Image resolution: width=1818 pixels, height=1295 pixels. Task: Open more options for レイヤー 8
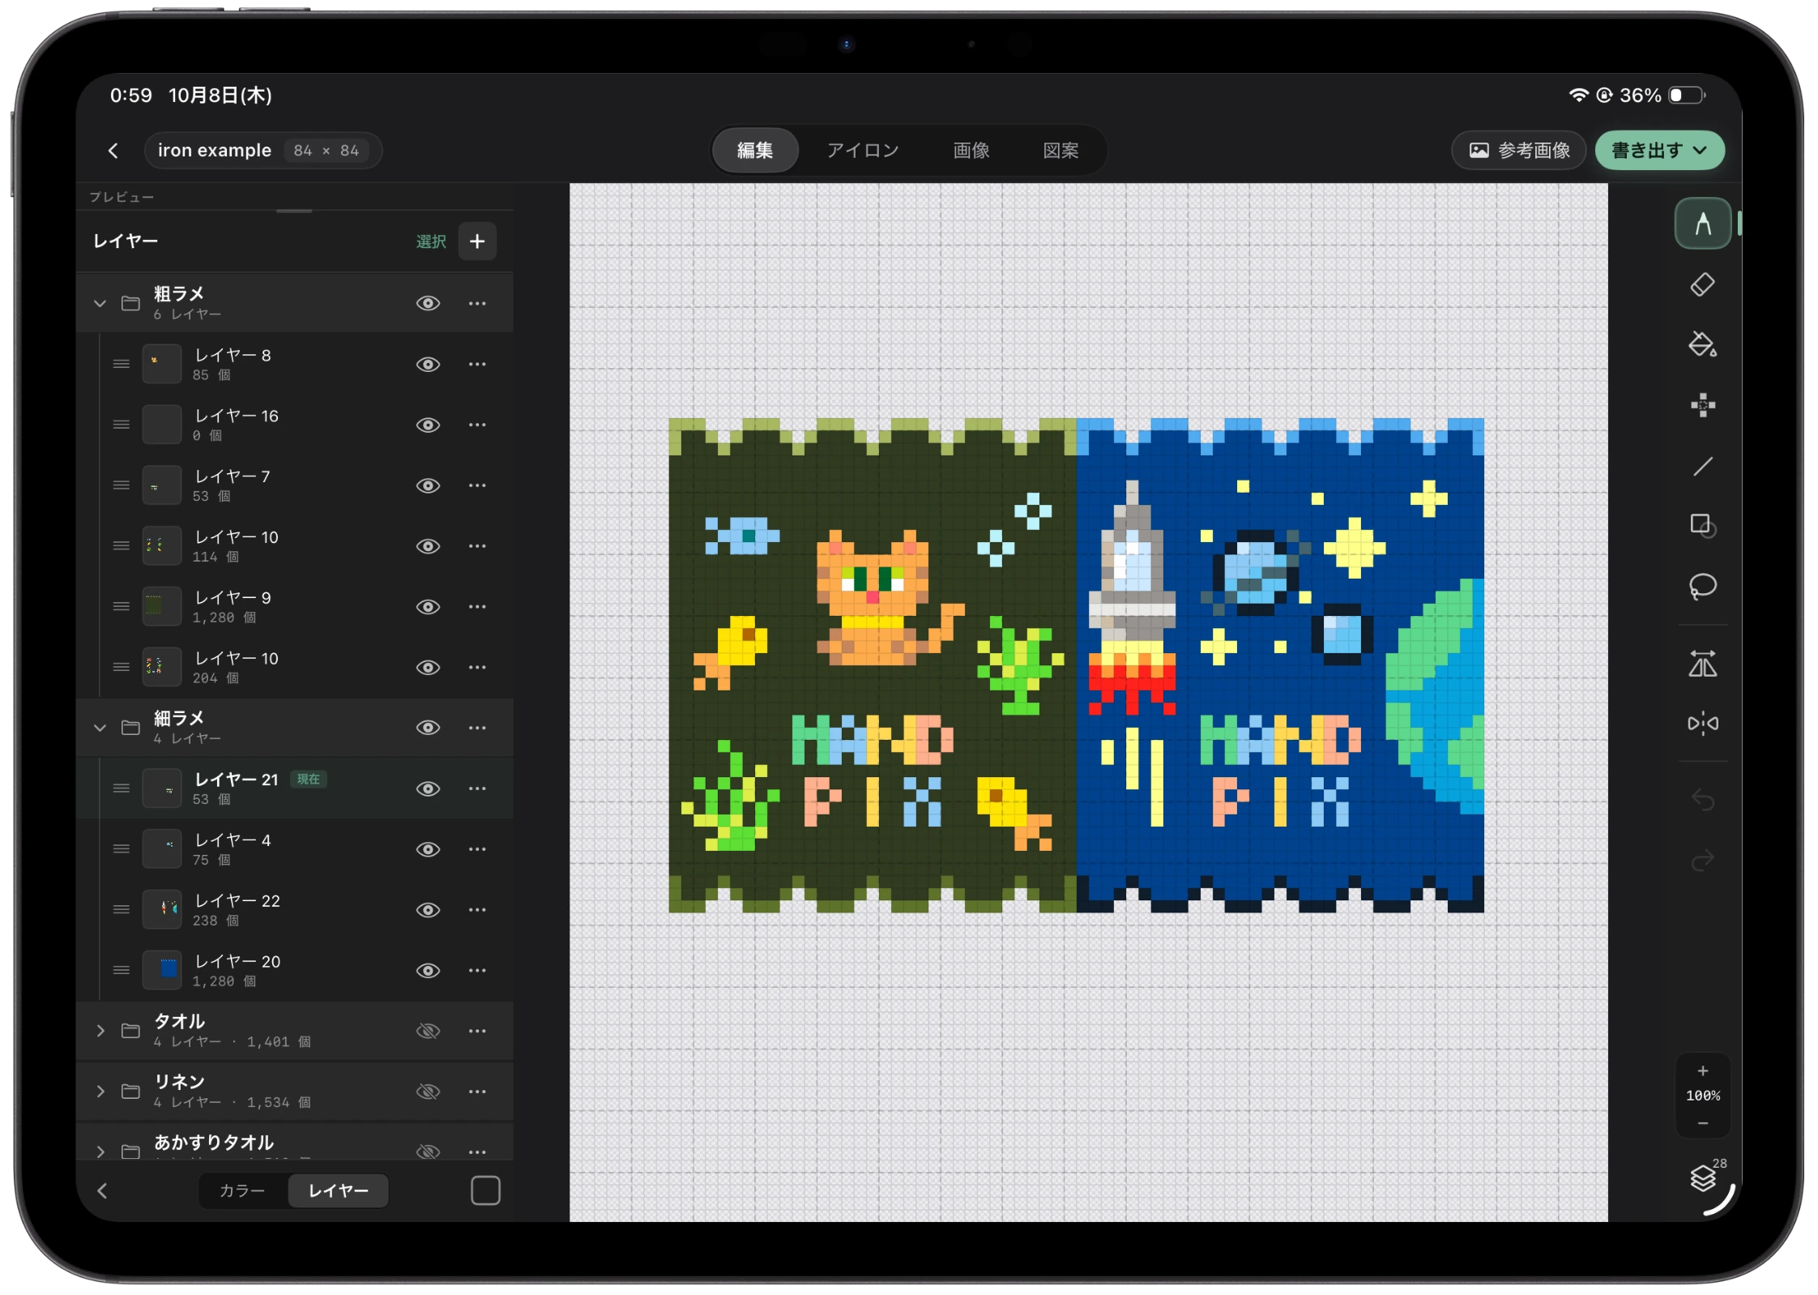tap(477, 364)
